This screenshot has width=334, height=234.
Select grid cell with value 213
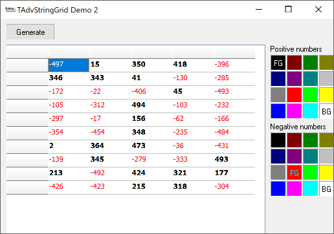(x=69, y=174)
